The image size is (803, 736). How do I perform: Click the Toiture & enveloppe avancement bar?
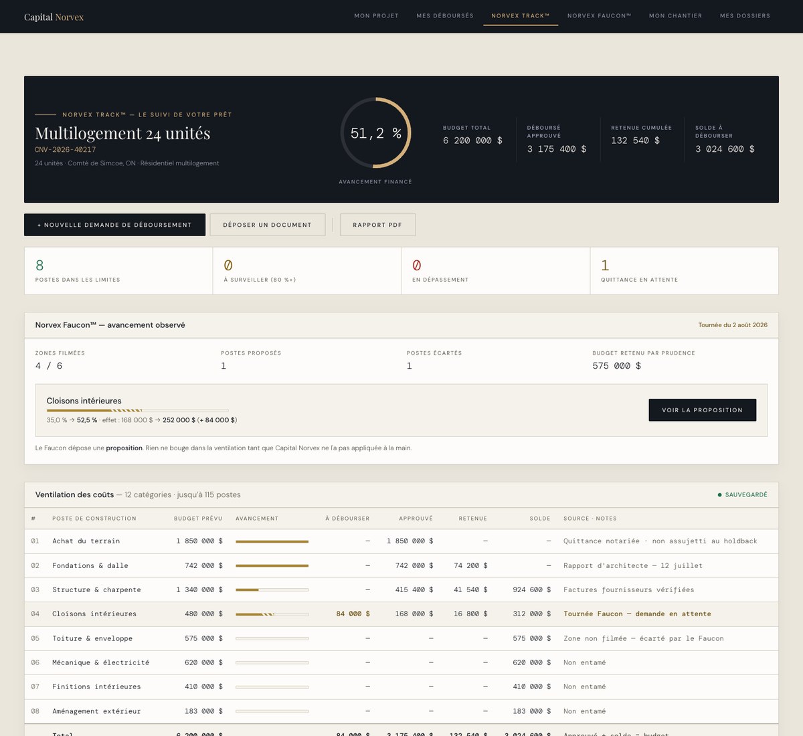point(272,639)
